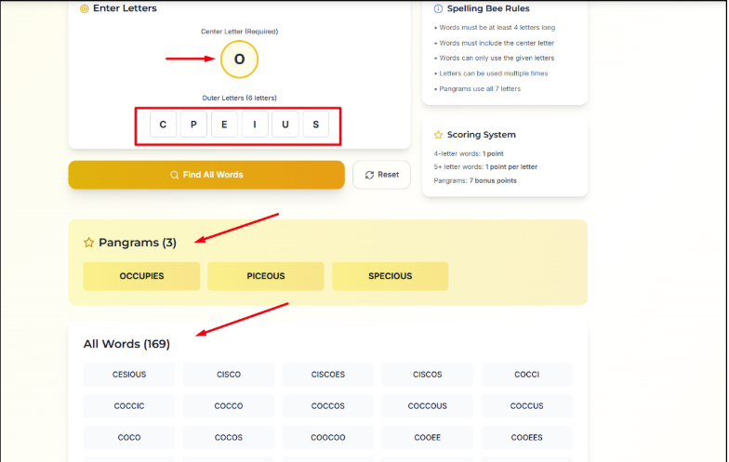Click the pangram PICEOUS
Viewport: 729px width, 462px height.
click(x=266, y=276)
